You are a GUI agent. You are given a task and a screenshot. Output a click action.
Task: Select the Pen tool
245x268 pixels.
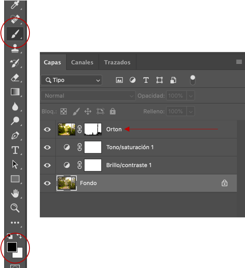[15, 136]
